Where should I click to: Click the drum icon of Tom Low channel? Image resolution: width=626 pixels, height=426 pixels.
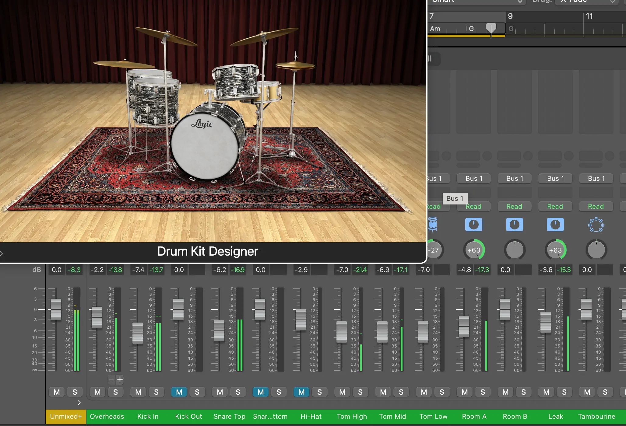433,225
